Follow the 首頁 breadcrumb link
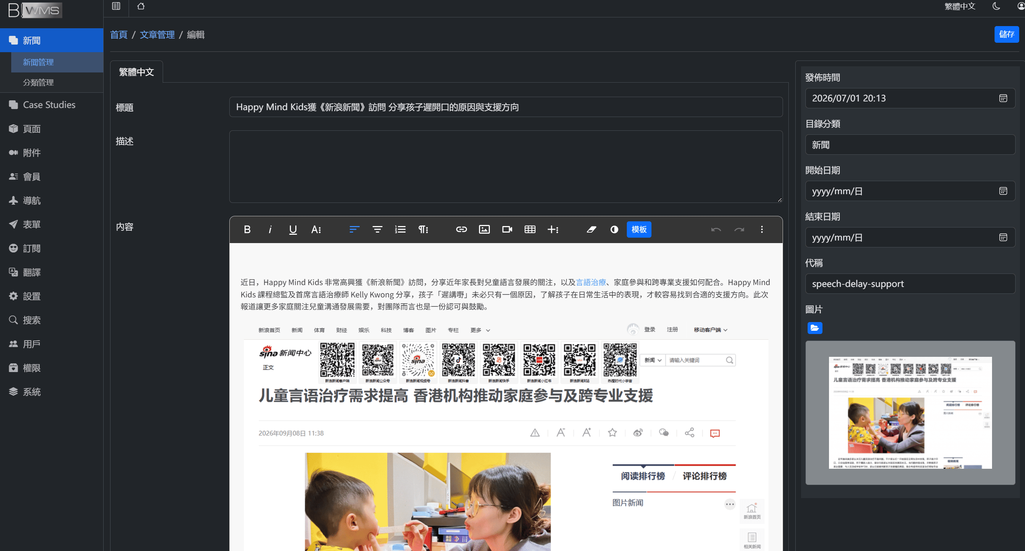Viewport: 1025px width, 551px height. point(118,35)
